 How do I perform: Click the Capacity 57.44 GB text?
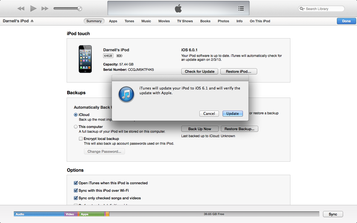pos(118,64)
